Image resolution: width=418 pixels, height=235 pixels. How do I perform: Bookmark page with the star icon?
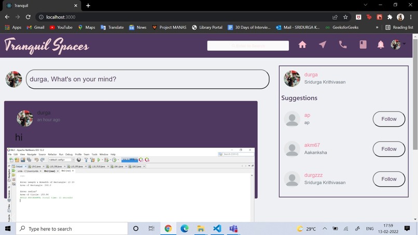point(345,17)
